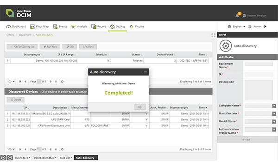Open the Events menu
Screen dimensions: 278x166
pyautogui.click(x=60, y=26)
